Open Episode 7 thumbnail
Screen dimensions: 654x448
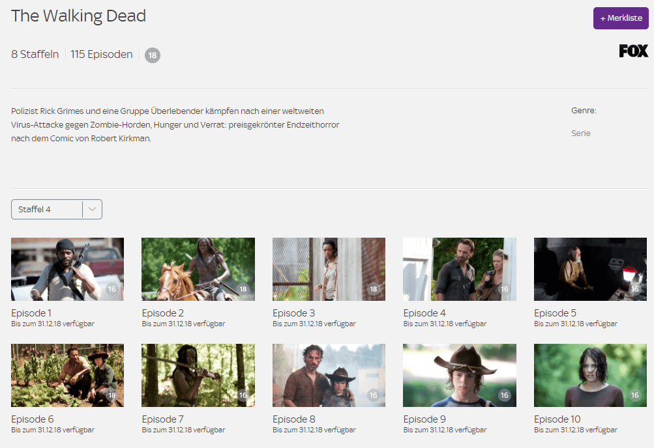click(x=198, y=375)
